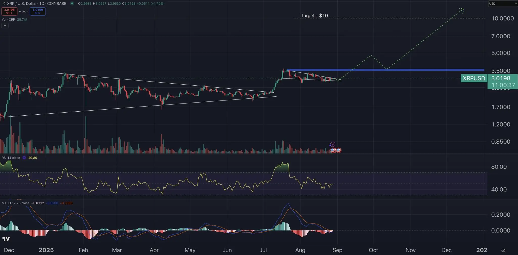Click the Oct label on time axis
The width and height of the screenshot is (518, 255).
pos(373,250)
